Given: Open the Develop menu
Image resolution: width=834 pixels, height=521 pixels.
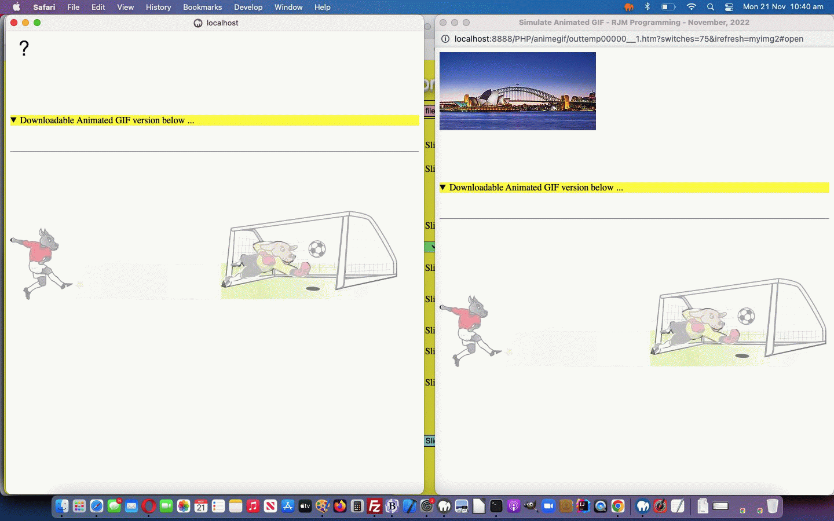Looking at the screenshot, I should pyautogui.click(x=248, y=7).
